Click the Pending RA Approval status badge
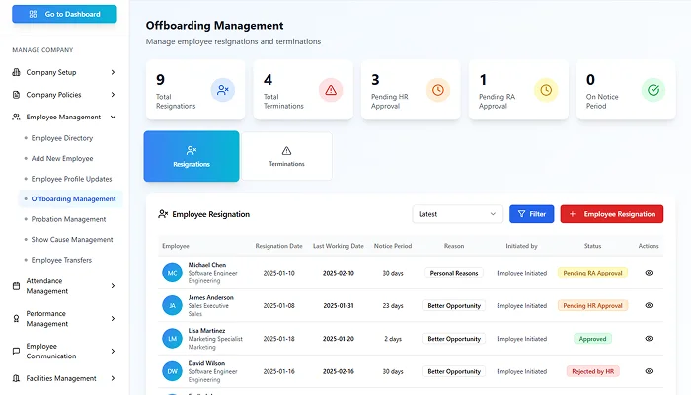 (592, 273)
